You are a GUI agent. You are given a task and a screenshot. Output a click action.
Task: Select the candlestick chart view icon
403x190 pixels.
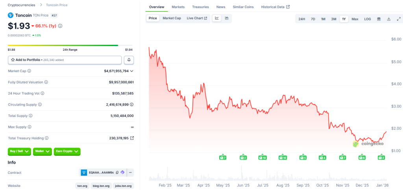click(x=227, y=18)
